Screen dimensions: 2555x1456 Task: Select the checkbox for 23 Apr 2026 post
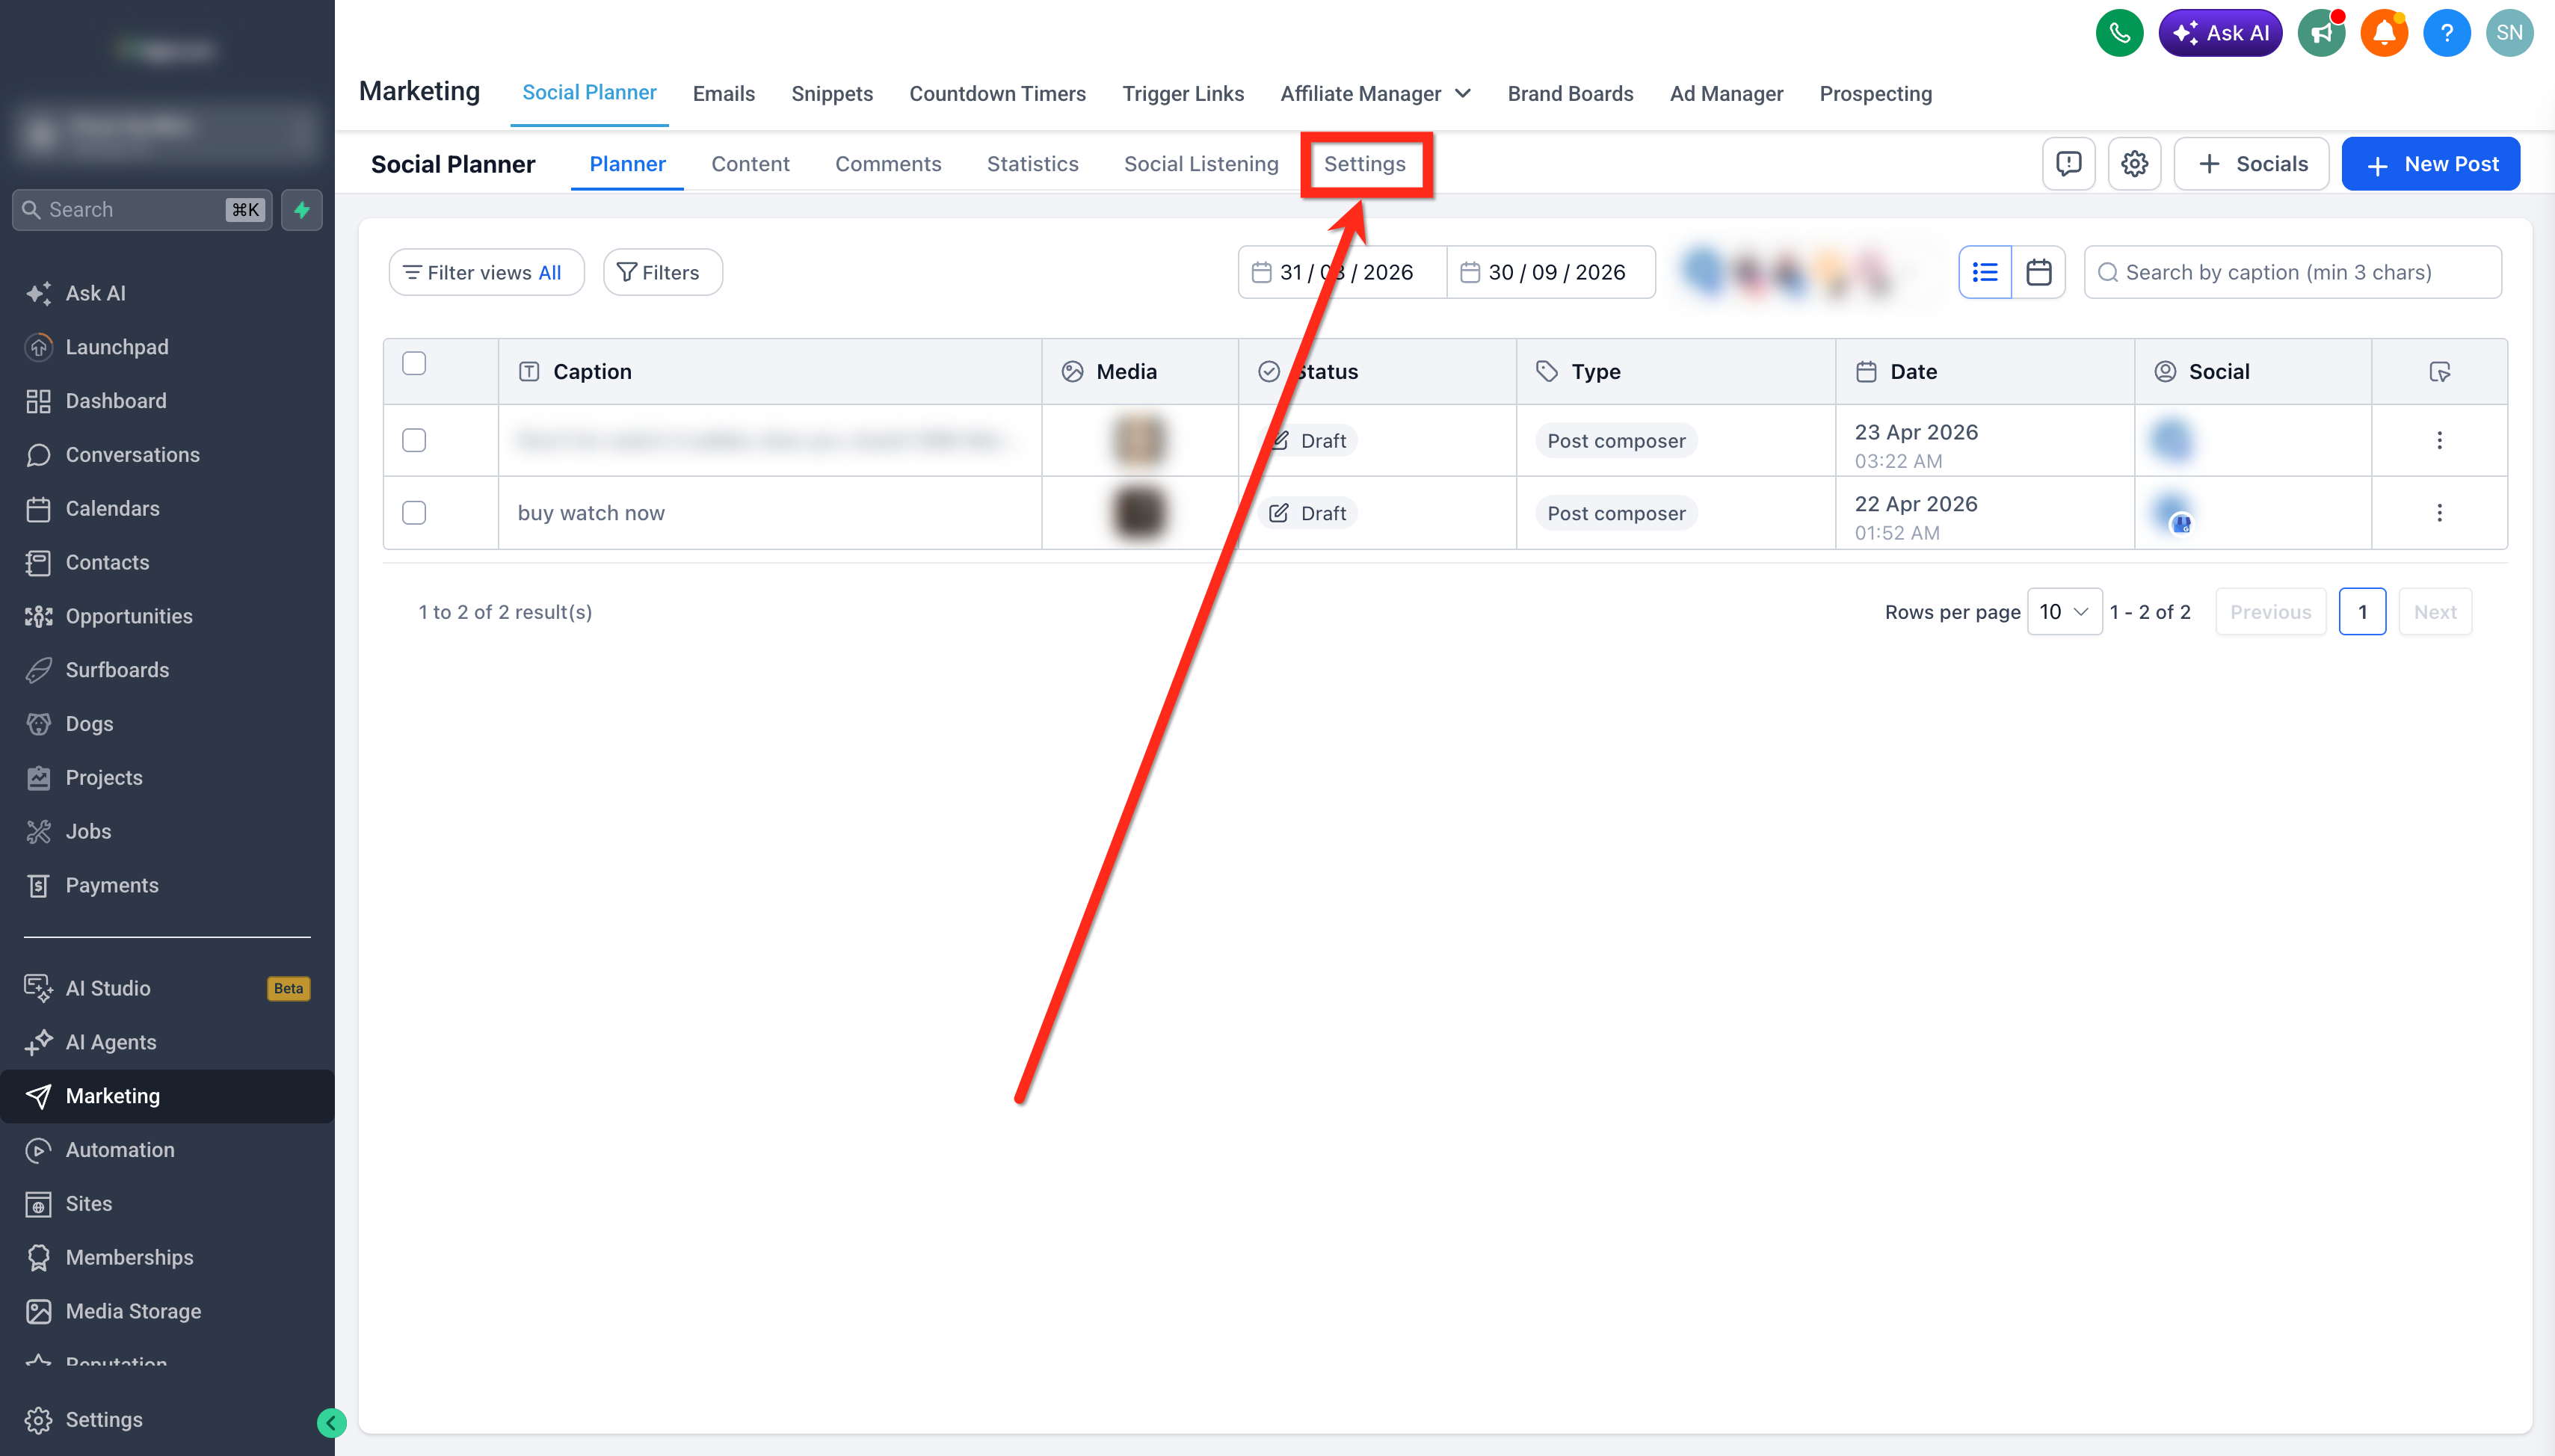[414, 440]
